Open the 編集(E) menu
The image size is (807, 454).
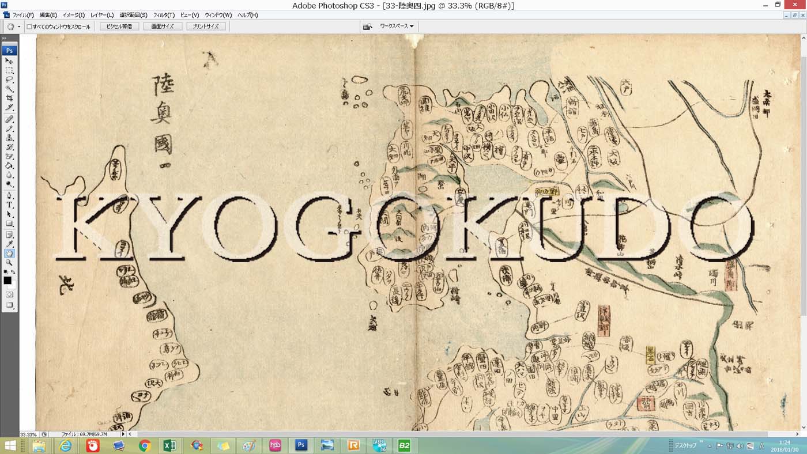coord(48,15)
